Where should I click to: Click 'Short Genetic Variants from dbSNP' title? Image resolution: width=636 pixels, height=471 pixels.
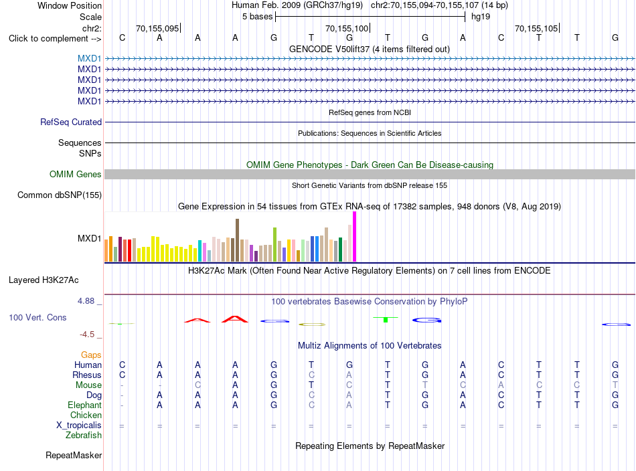click(370, 185)
